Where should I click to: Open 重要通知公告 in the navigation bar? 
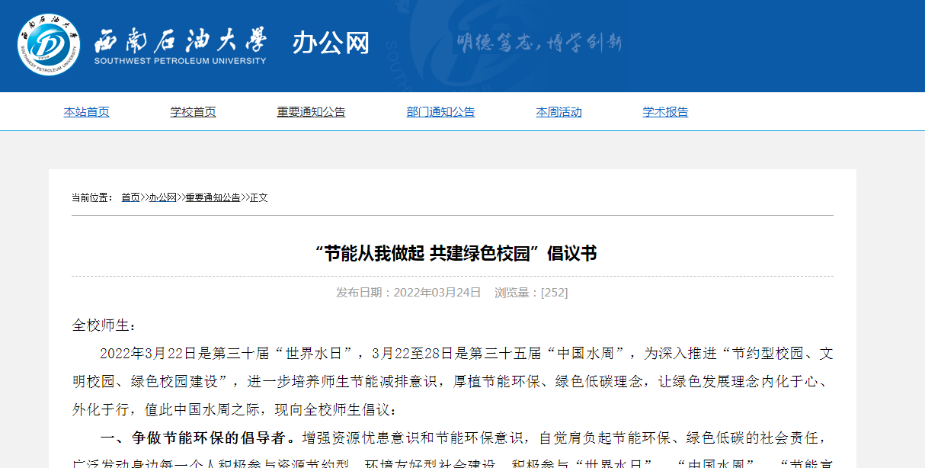[311, 112]
